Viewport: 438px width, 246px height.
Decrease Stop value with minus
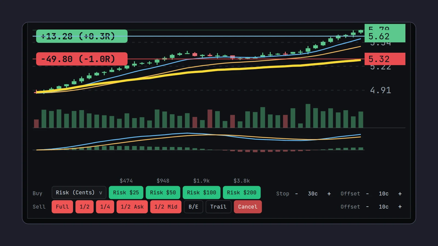point(296,194)
